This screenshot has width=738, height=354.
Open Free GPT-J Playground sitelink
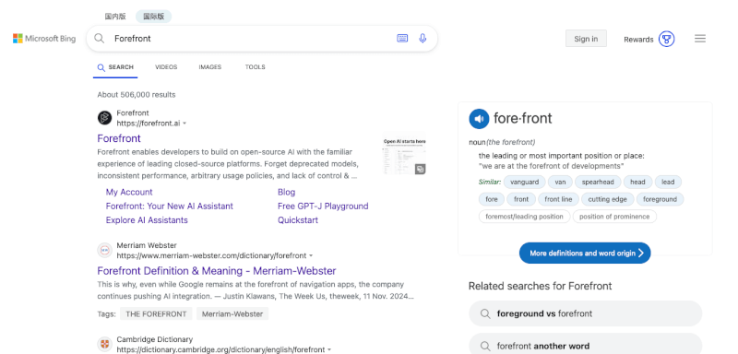point(323,206)
